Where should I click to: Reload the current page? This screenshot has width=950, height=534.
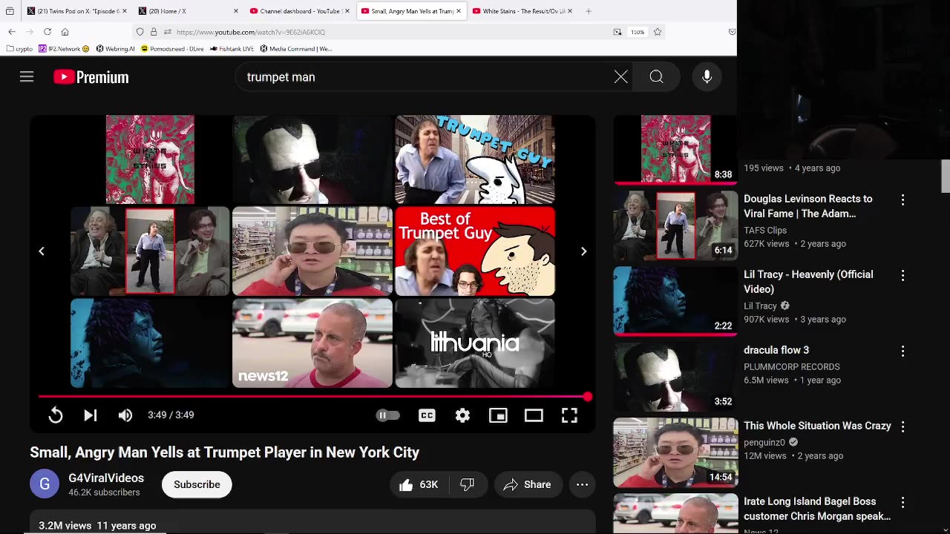click(47, 32)
